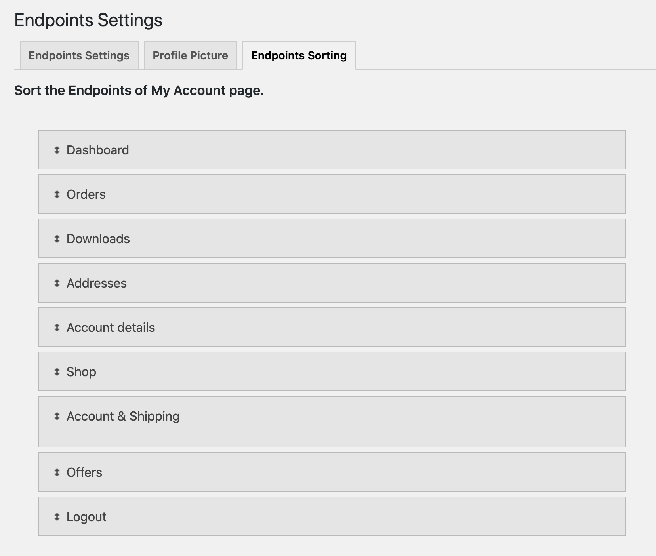656x556 pixels.
Task: Open the Profile Picture tab
Action: pos(190,55)
